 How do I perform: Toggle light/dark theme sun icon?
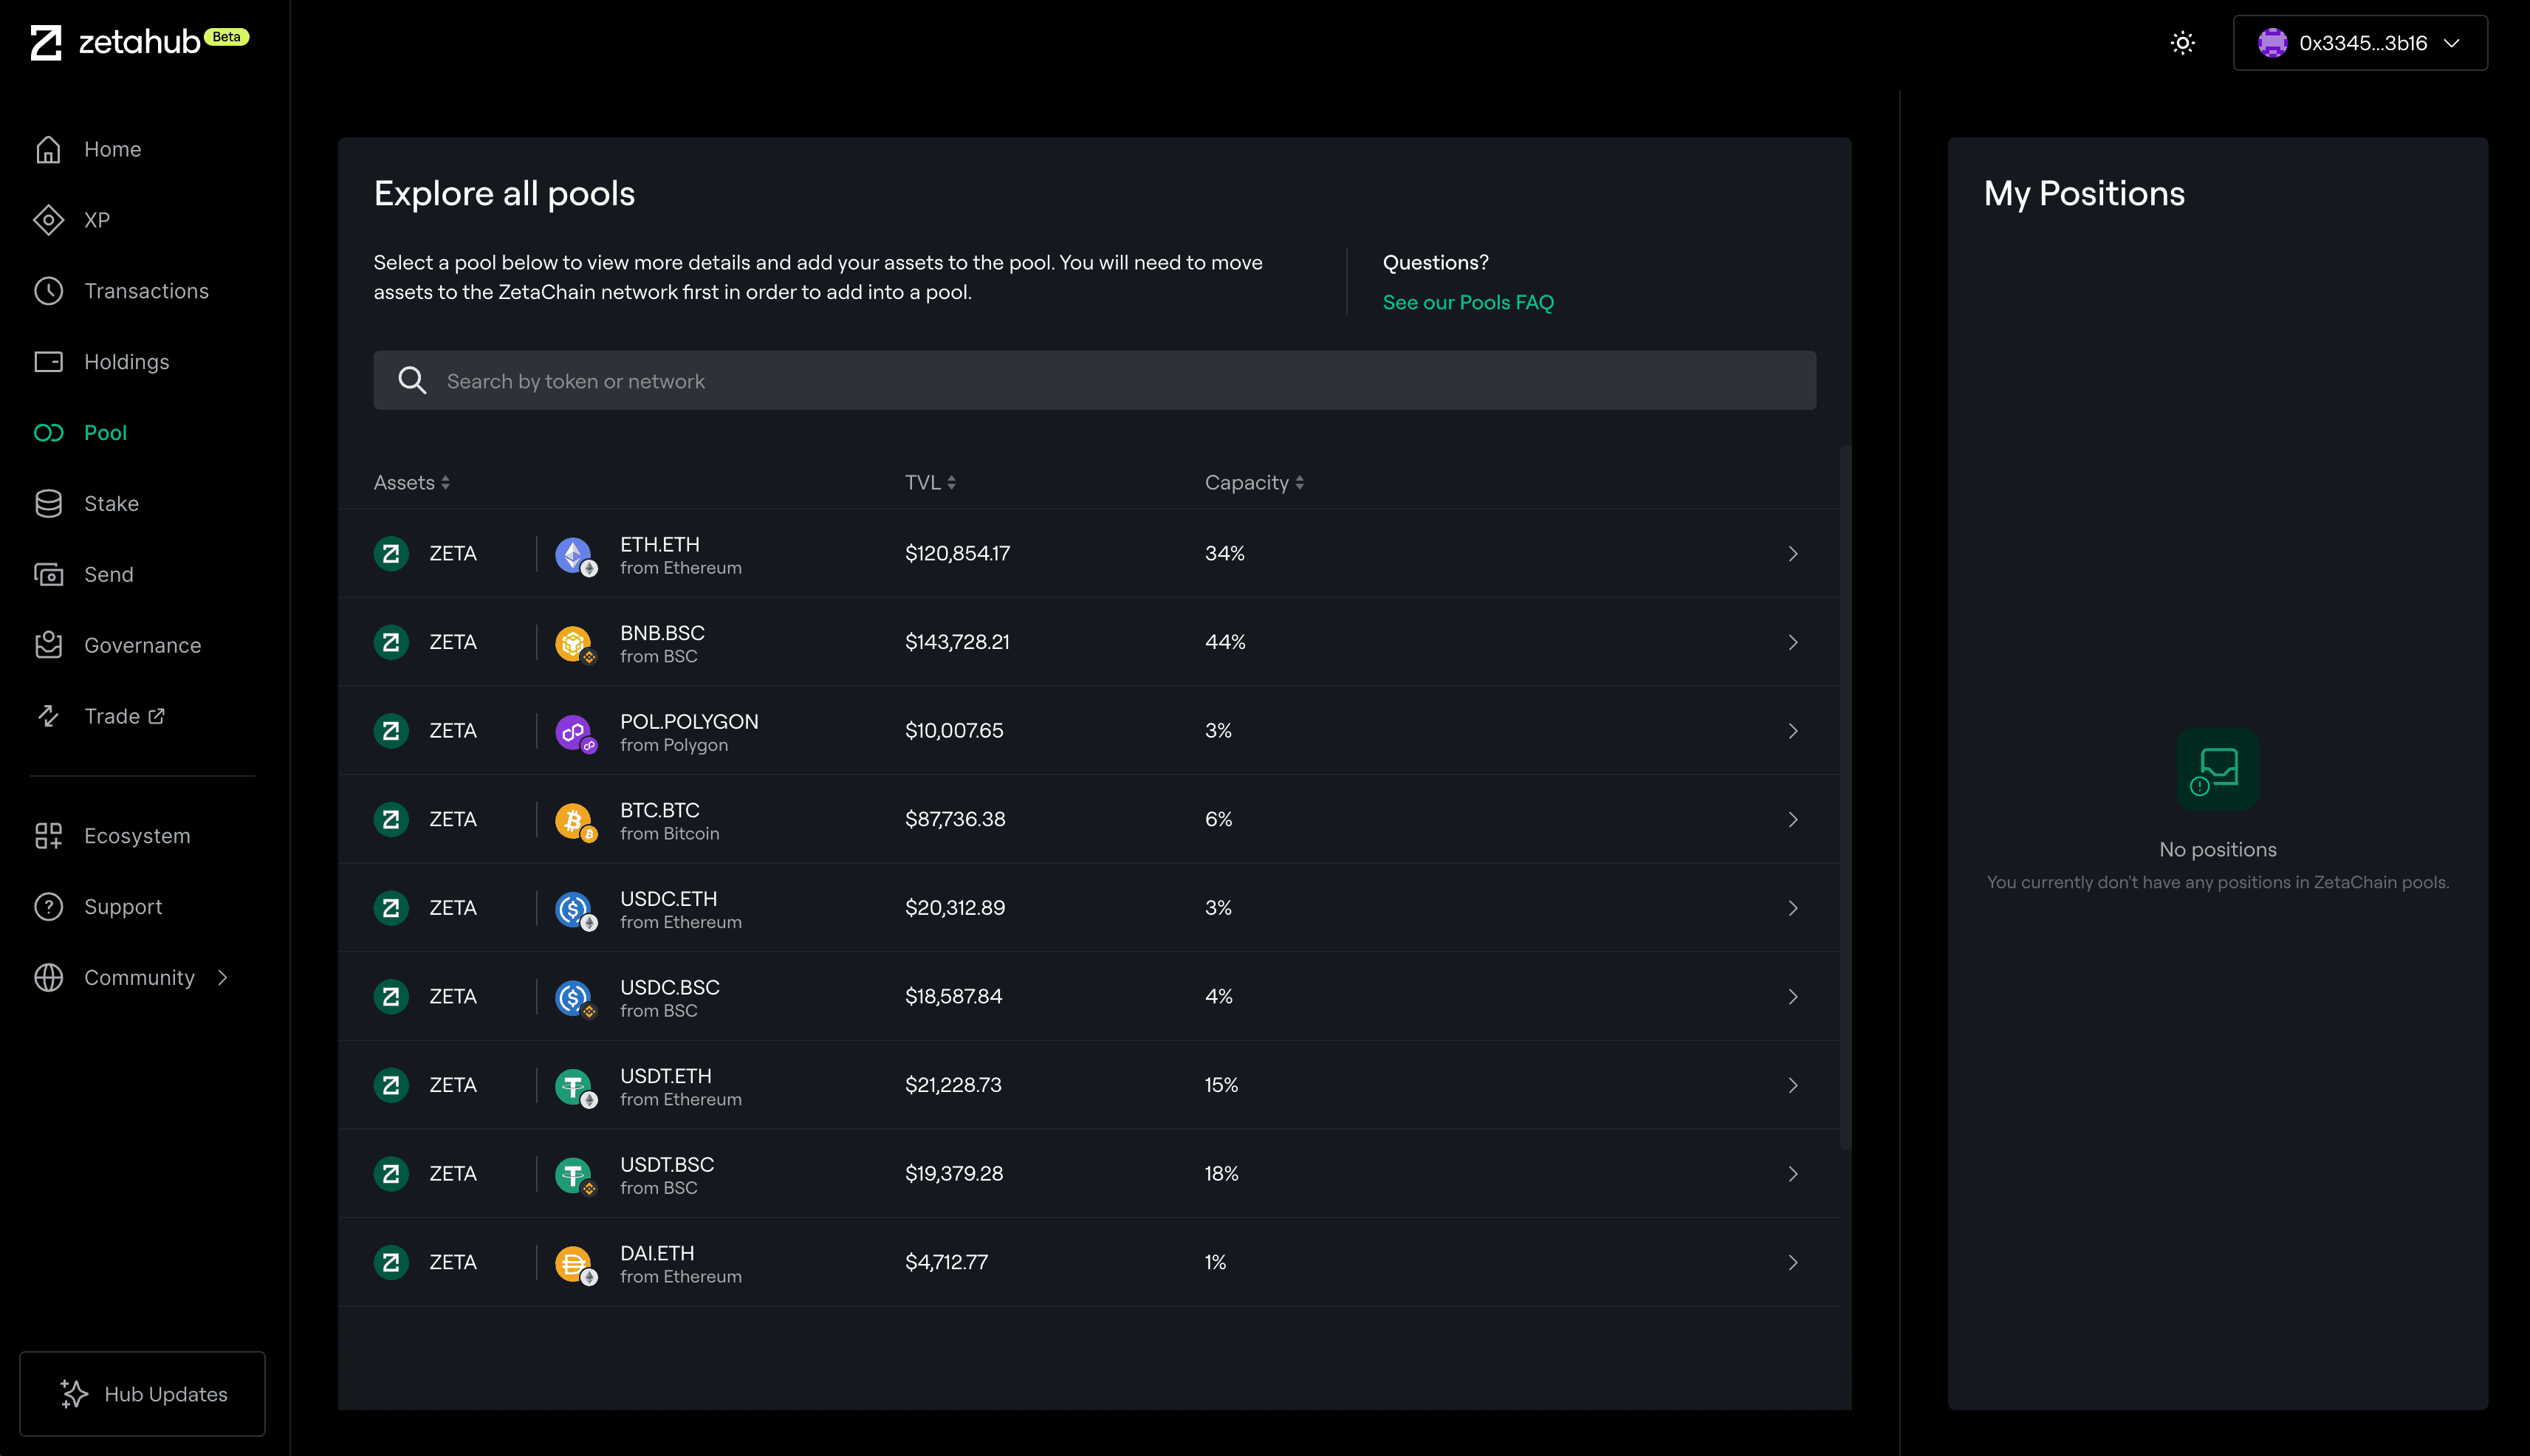point(2182,43)
